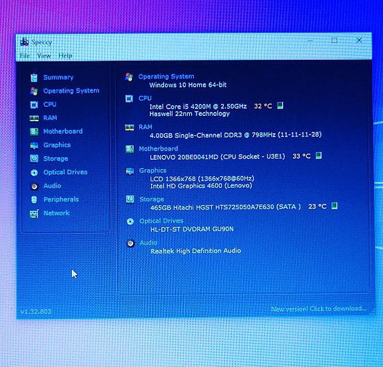Select Summary in the sidebar
The width and height of the screenshot is (383, 367).
click(x=59, y=77)
